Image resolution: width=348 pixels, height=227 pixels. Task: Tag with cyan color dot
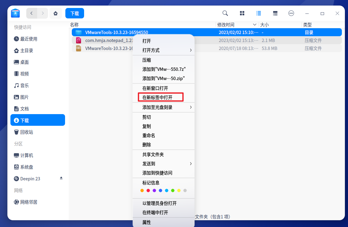click(x=167, y=190)
